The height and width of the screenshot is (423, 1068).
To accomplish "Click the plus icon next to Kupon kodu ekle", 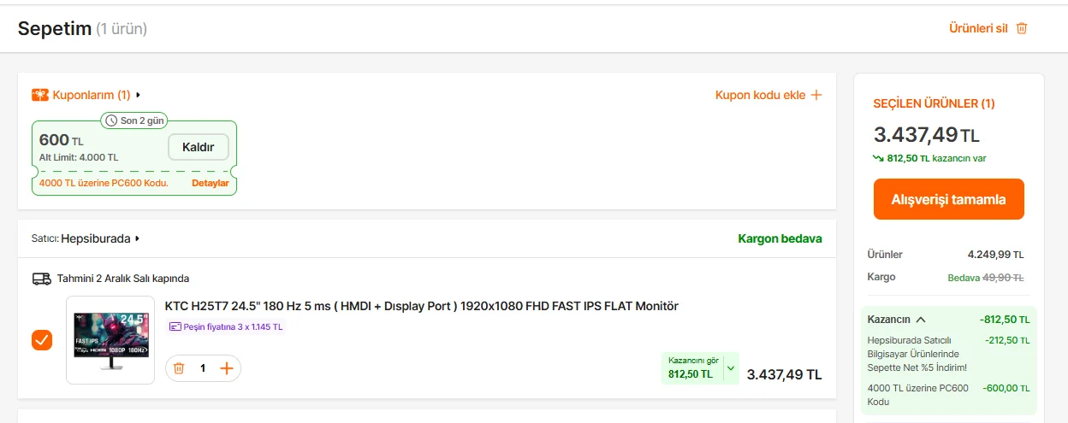I will [816, 95].
